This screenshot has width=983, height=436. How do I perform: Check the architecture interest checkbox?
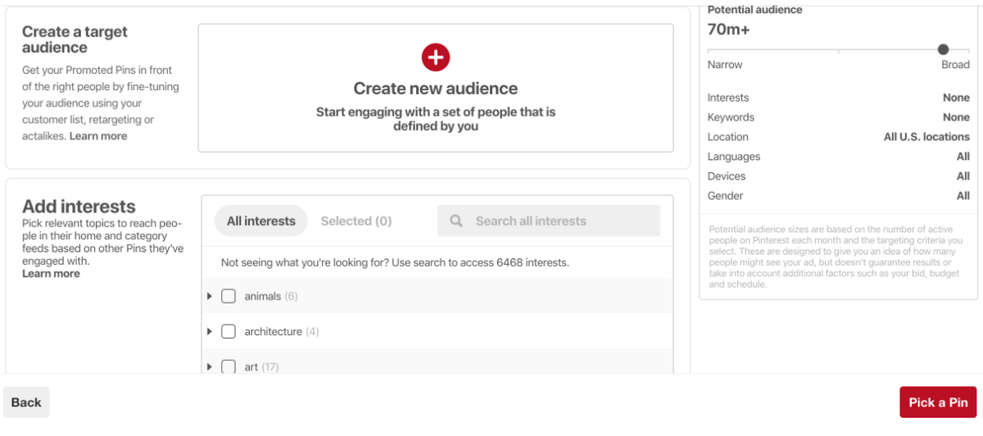229,331
